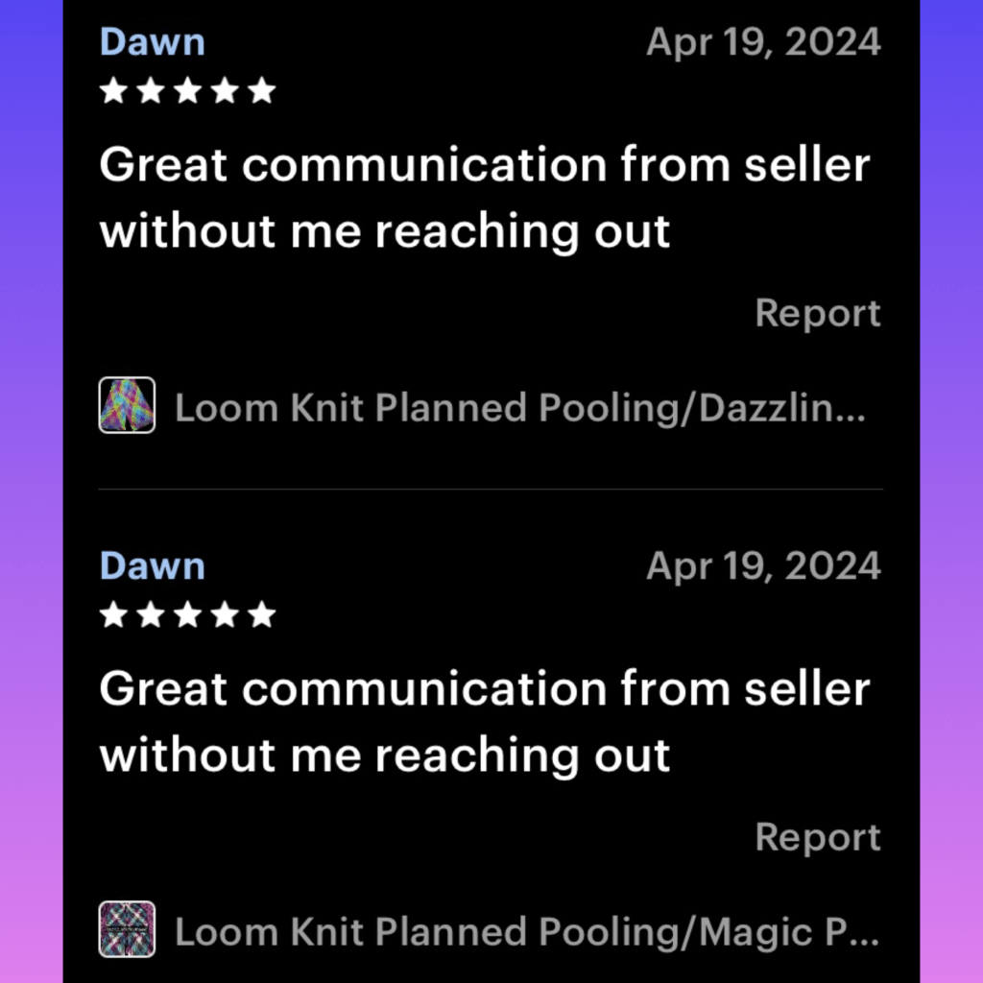Click the fourth star in the bottom review
The image size is (983, 983).
point(225,614)
